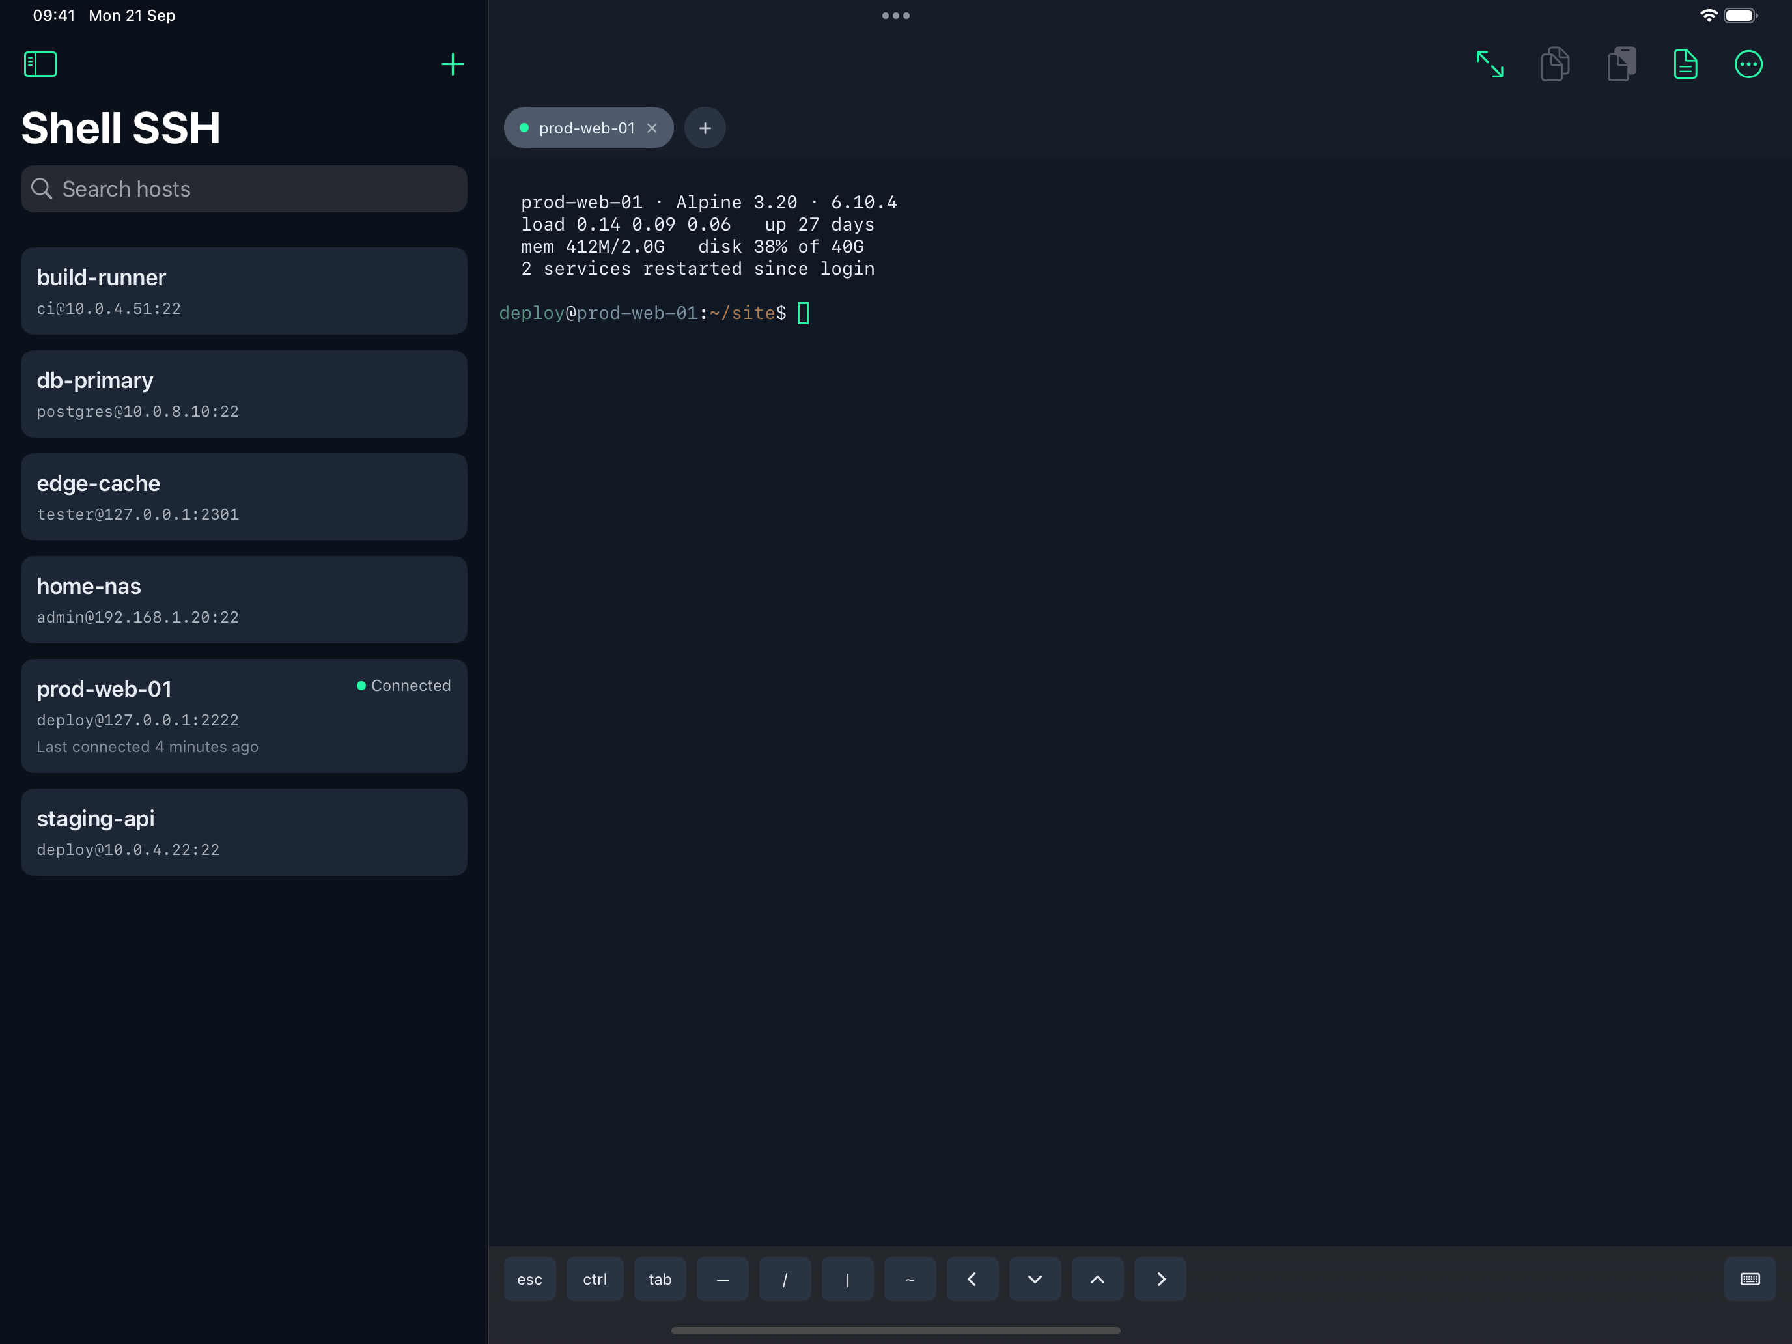The image size is (1792, 1344).
Task: Tap the dash key
Action: (x=723, y=1279)
